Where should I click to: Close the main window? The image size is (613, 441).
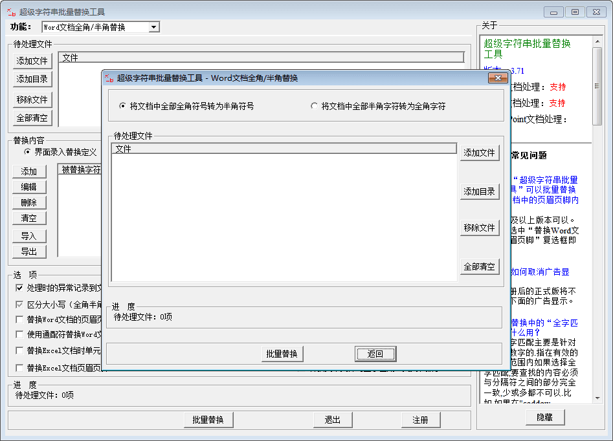tap(596, 12)
